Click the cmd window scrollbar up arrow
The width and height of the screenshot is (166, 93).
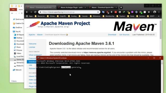tap(162, 61)
